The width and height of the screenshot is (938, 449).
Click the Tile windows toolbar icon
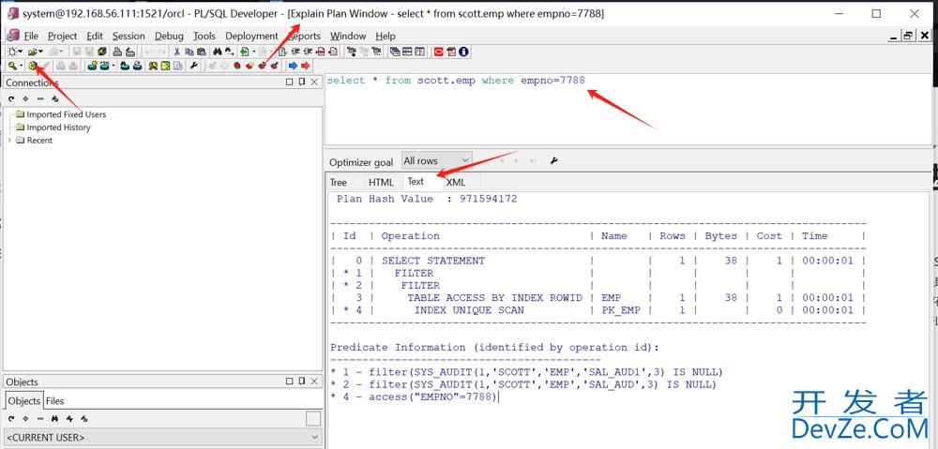pos(407,52)
